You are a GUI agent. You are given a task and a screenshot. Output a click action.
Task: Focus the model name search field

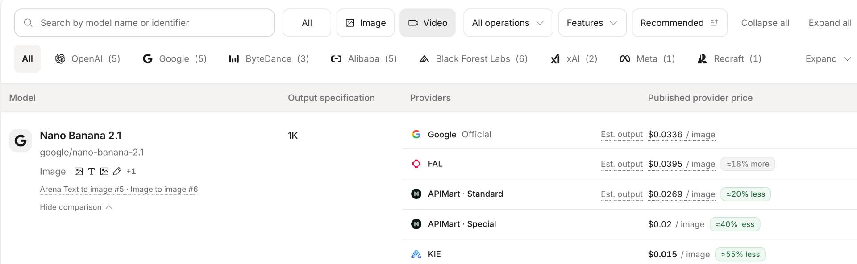(x=144, y=23)
